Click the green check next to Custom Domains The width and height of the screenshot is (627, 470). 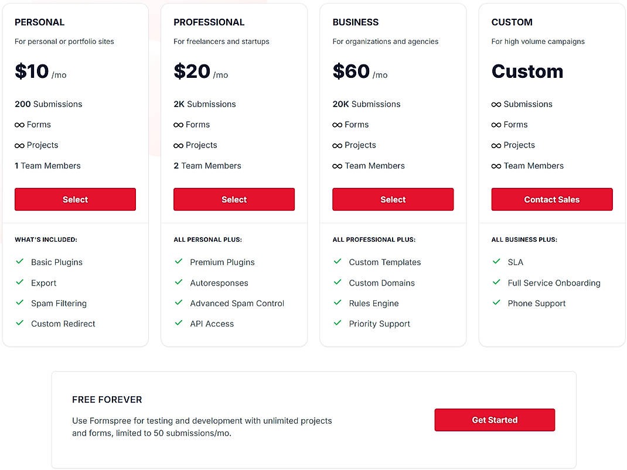338,283
